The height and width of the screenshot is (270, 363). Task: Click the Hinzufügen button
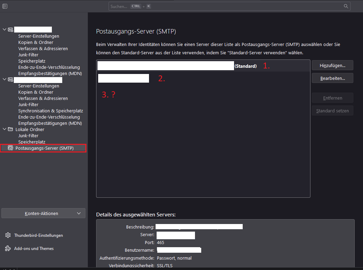pyautogui.click(x=332, y=65)
